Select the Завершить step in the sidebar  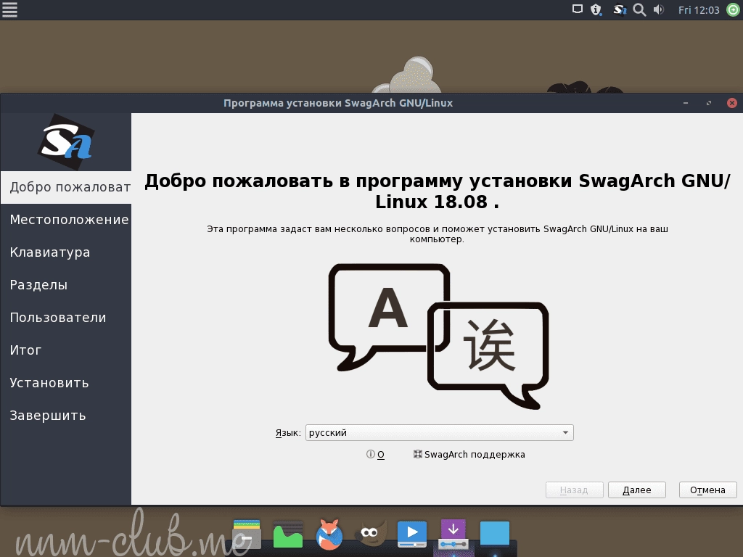[66, 416]
